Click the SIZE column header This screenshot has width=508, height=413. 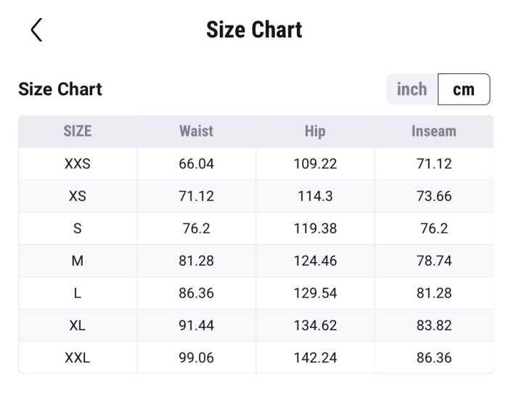[78, 131]
